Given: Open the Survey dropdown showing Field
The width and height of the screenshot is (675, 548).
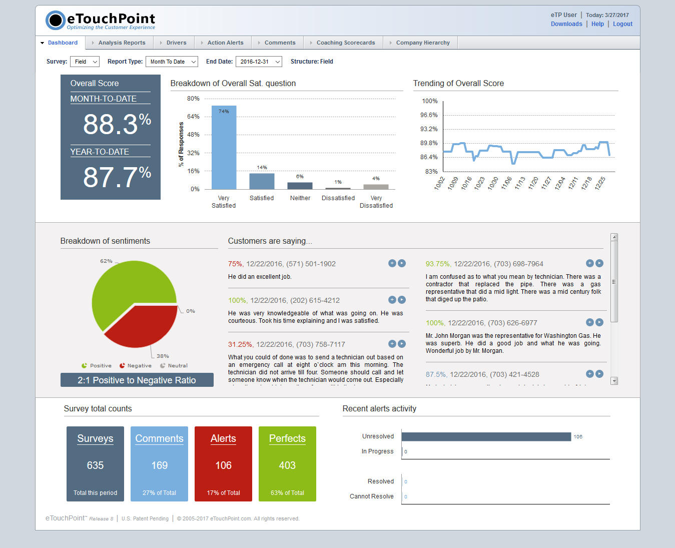Looking at the screenshot, I should point(85,62).
